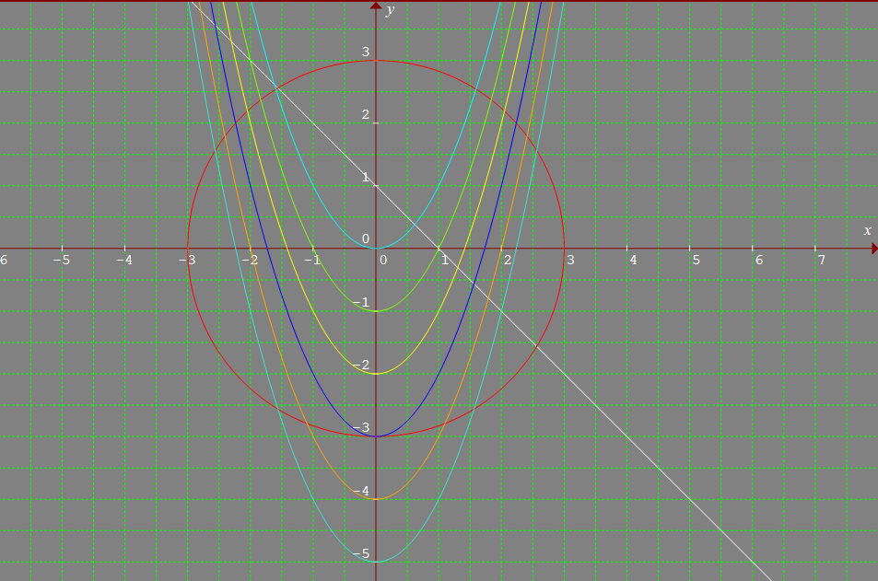Click the vertex of the yellow parabola

tap(376, 373)
